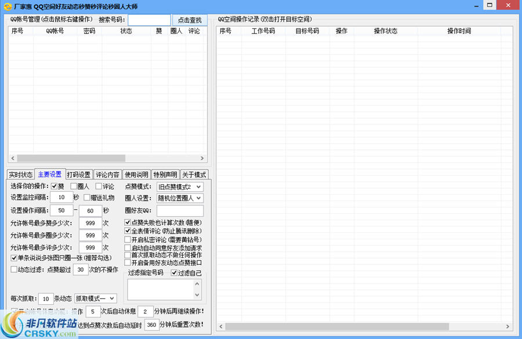Toggle the 过滤自己 checkbox
522x339 pixels.
coord(174,273)
